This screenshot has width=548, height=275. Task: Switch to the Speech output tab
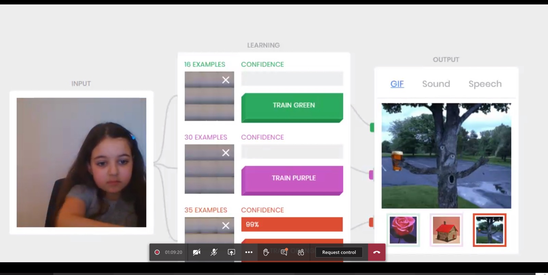tap(485, 84)
